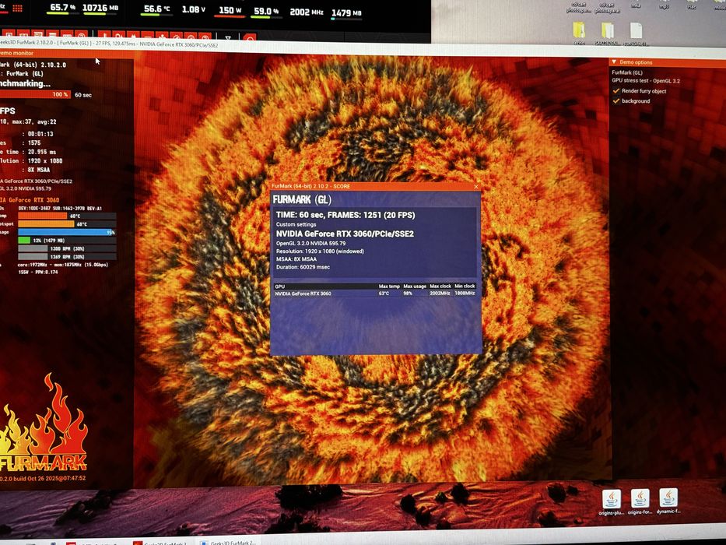
Task: Click the Min clock column header
Action: [465, 287]
